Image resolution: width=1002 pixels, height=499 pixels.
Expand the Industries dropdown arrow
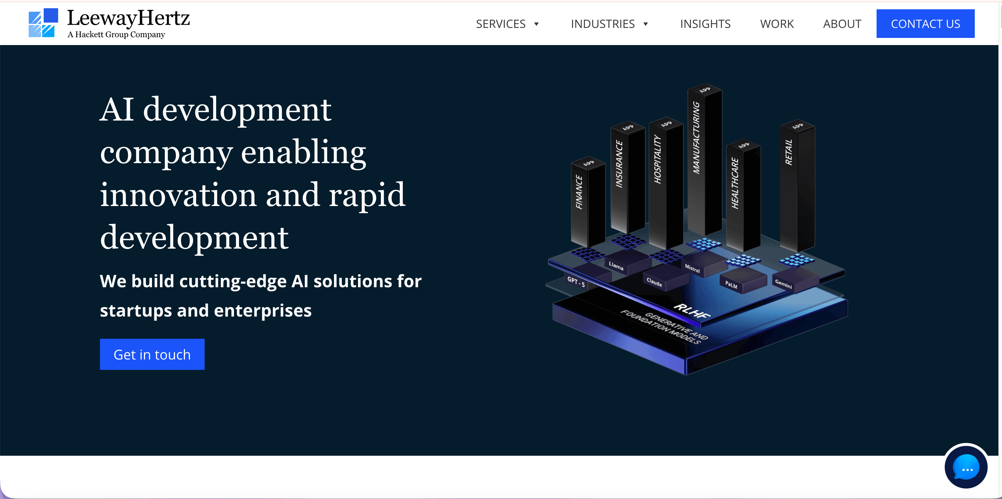coord(646,24)
